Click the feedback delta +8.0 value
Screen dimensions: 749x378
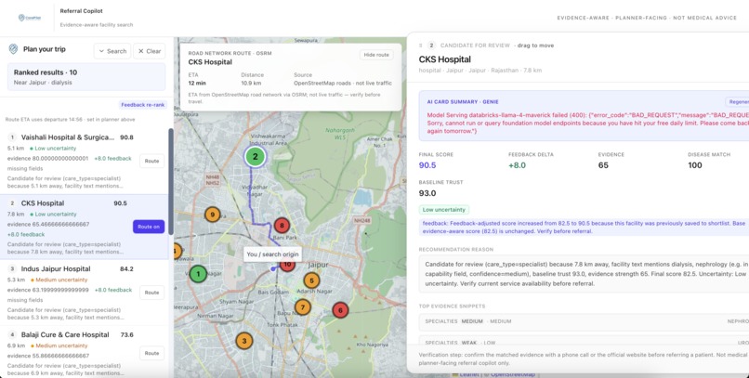click(517, 165)
